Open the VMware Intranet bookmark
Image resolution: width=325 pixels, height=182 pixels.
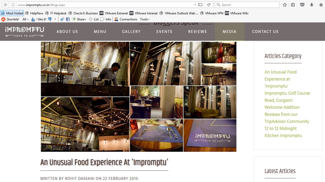(144, 13)
